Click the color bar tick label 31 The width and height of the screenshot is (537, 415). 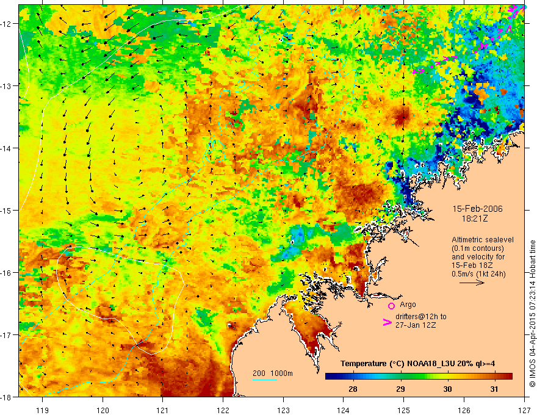(x=494, y=389)
